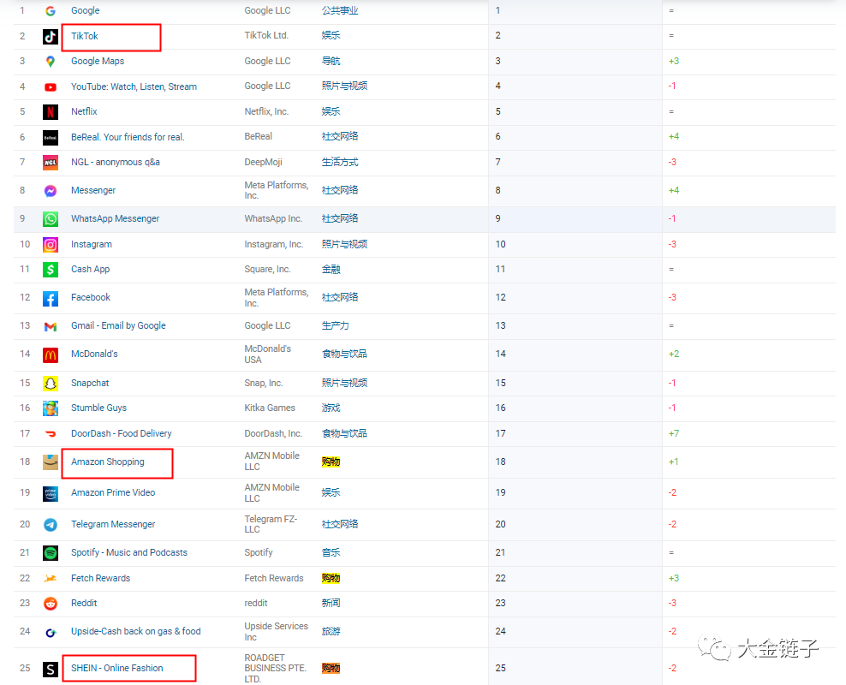Click the Google Maps pin icon

point(51,62)
